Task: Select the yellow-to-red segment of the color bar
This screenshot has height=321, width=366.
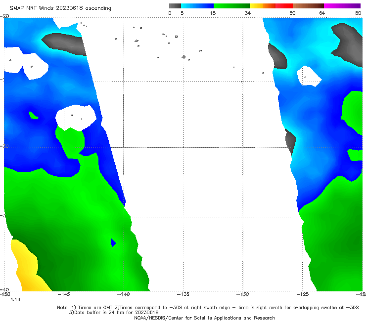Action: point(271,6)
